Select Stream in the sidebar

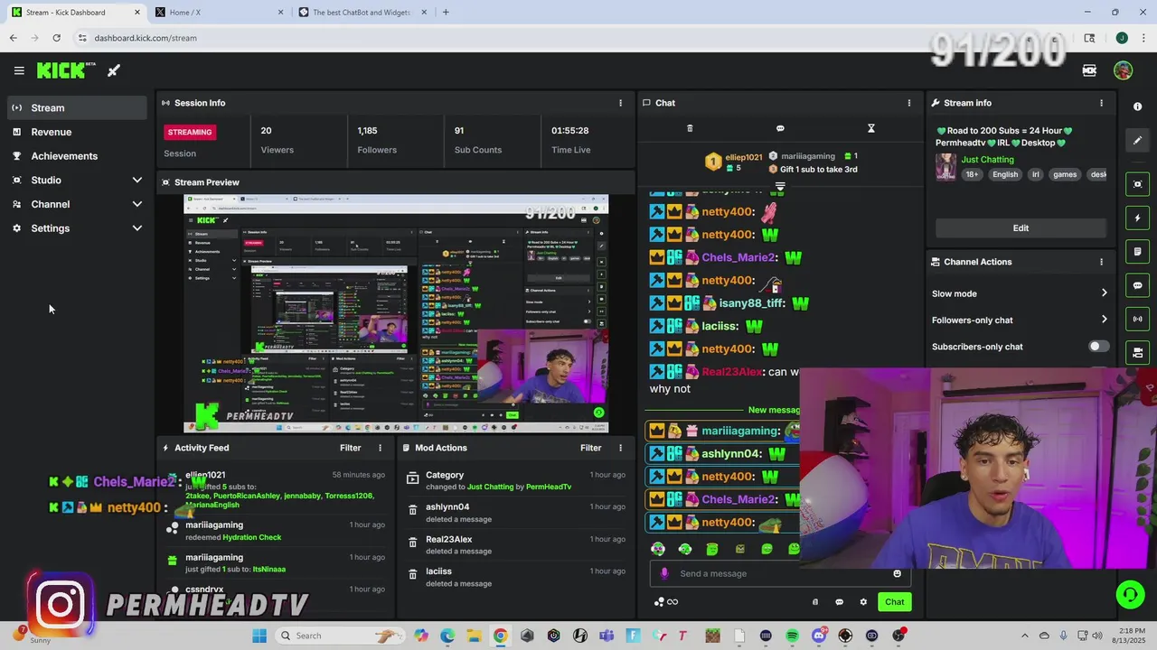[x=77, y=107]
